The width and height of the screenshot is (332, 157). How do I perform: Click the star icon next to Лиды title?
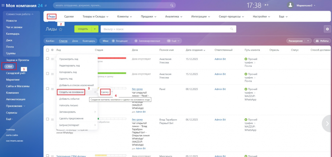(x=60, y=29)
